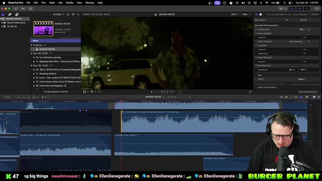Open the macOS Spotlight search icon
The width and height of the screenshot is (322, 181).
[x=285, y=3]
